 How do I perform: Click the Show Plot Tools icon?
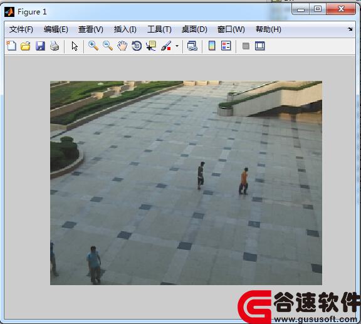(260, 46)
